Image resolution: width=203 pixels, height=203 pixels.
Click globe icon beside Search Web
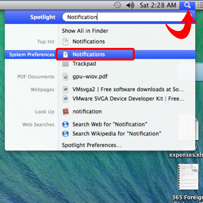[65, 124]
